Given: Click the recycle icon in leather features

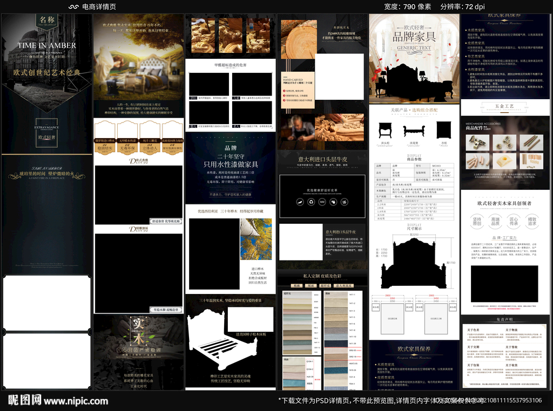Looking at the screenshot, I should (311, 202).
